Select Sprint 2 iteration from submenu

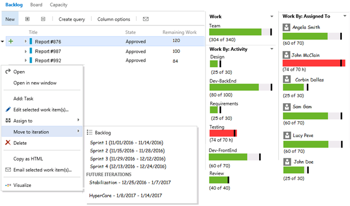coord(127,151)
